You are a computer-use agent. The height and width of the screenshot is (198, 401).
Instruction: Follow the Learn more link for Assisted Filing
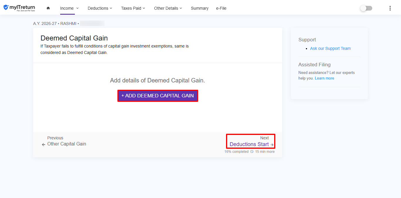(324, 78)
